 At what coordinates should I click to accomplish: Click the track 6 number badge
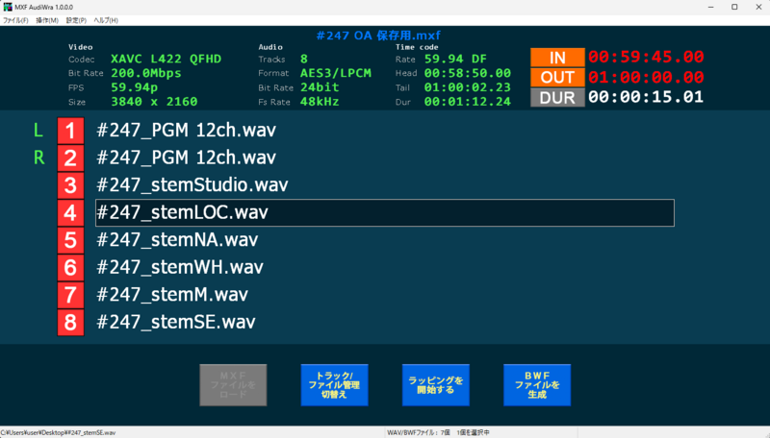coord(70,268)
